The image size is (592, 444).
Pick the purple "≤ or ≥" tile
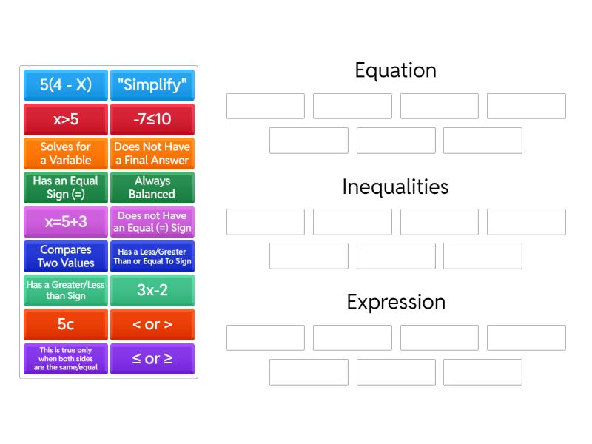[x=152, y=359]
